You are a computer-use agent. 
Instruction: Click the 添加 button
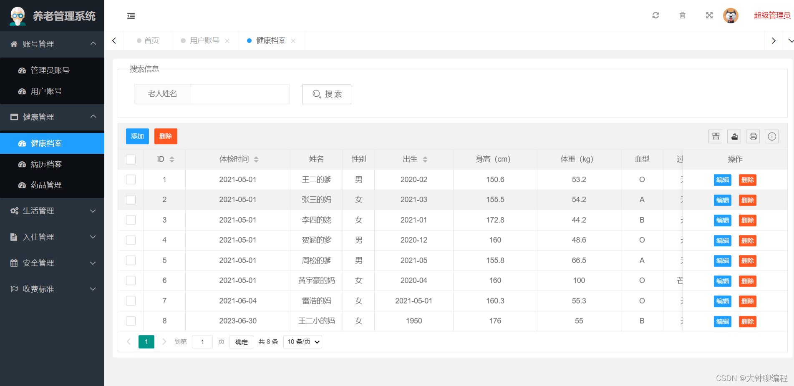(x=137, y=136)
